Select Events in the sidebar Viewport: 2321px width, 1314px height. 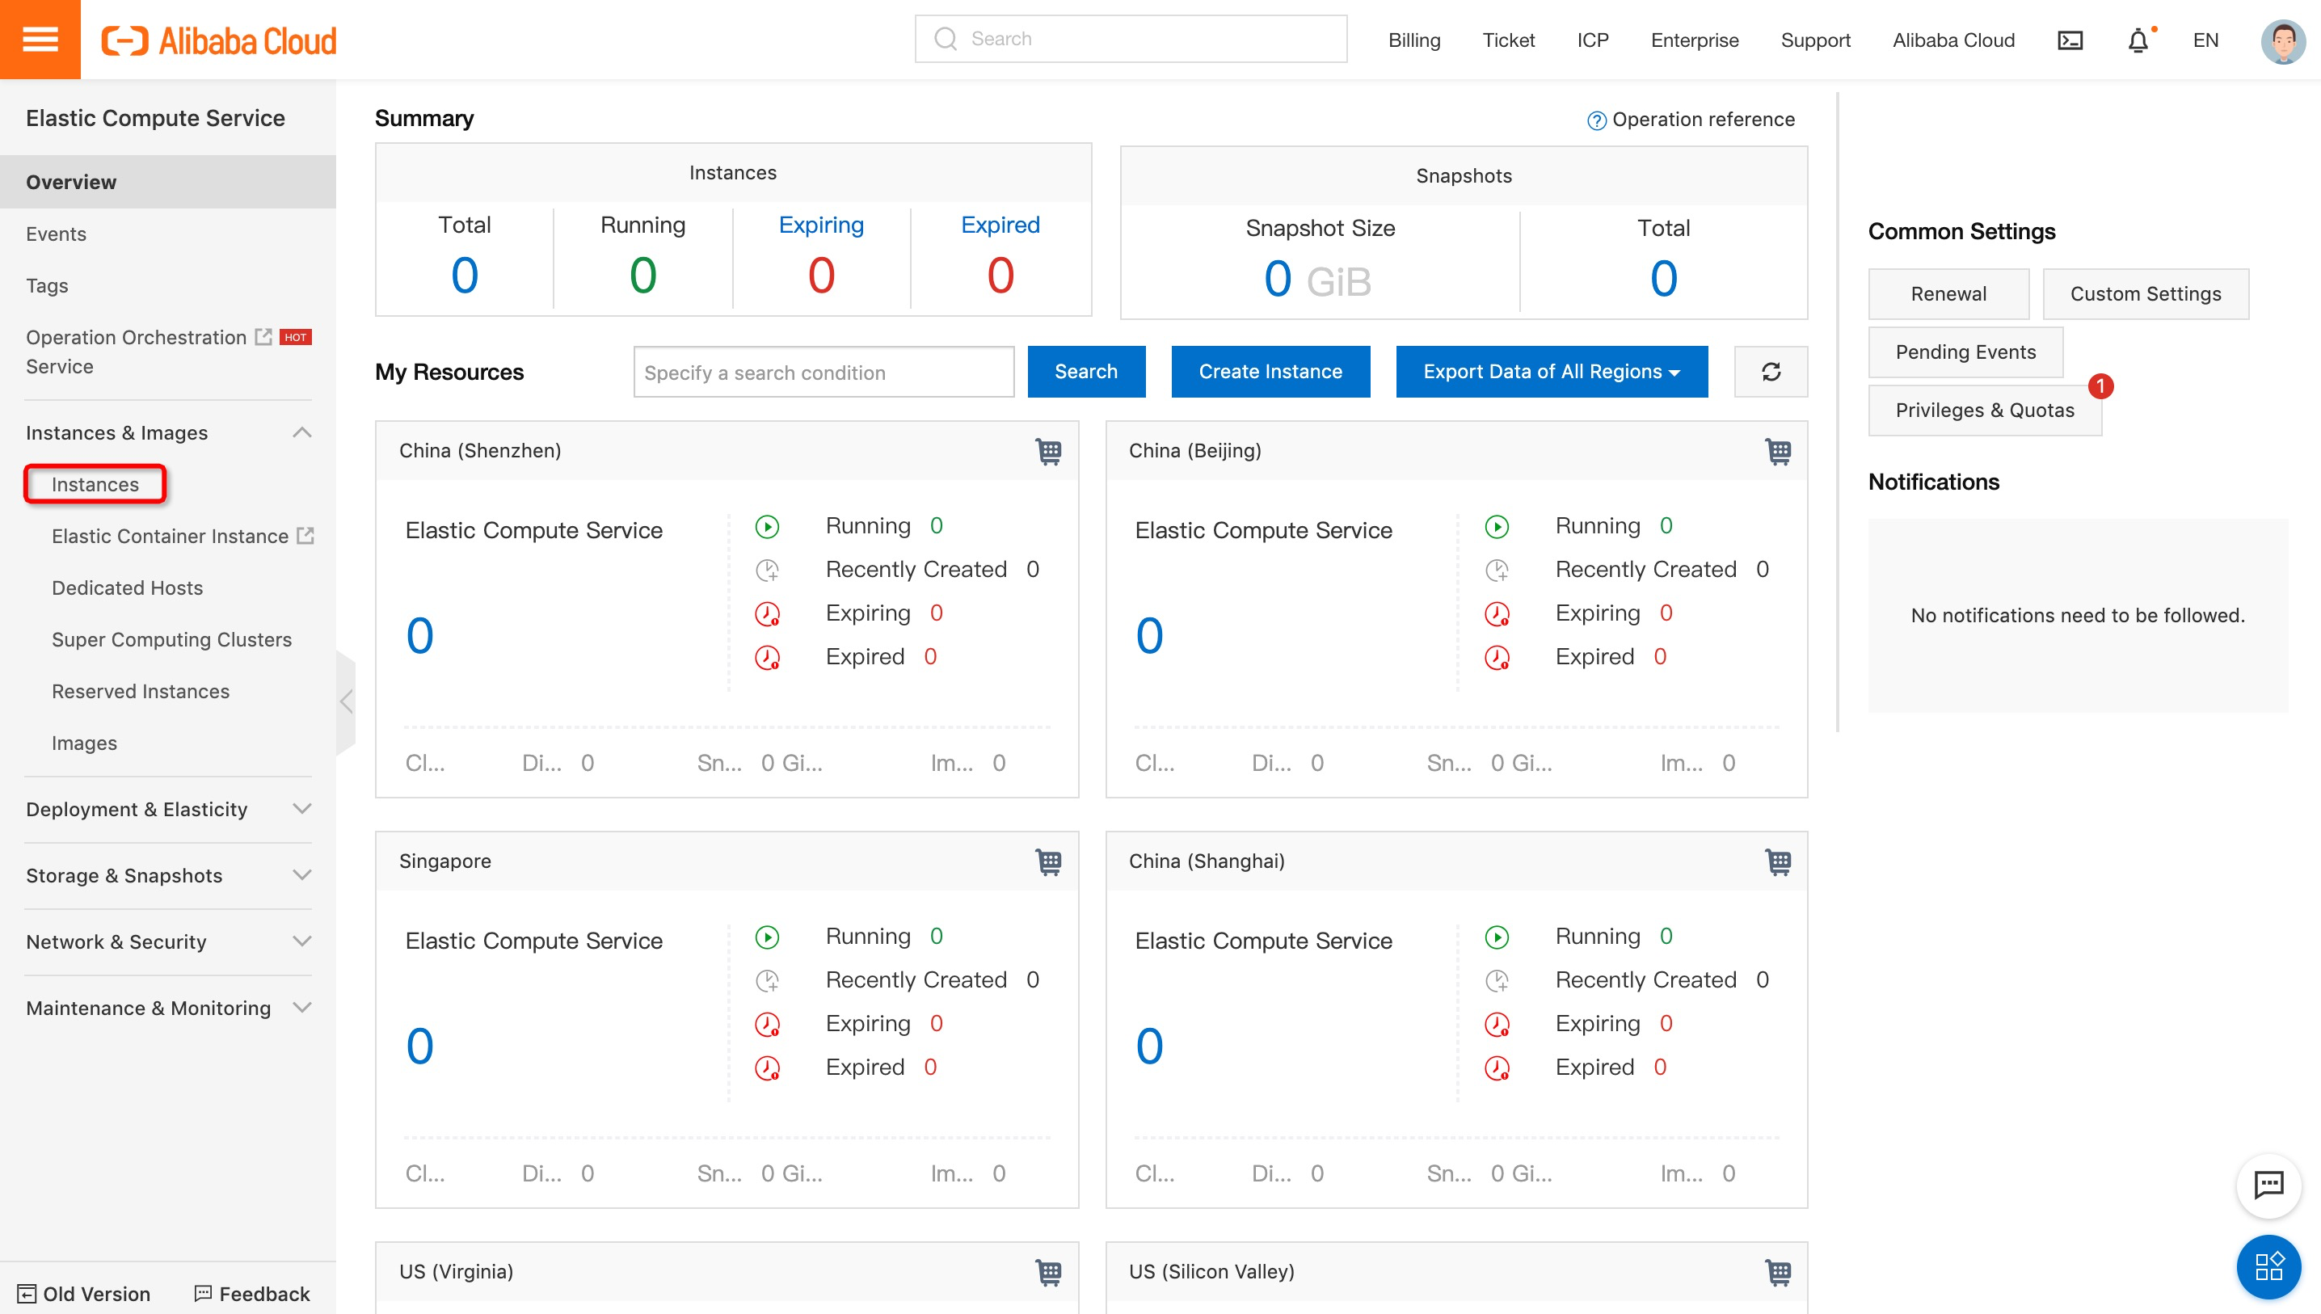coord(56,234)
